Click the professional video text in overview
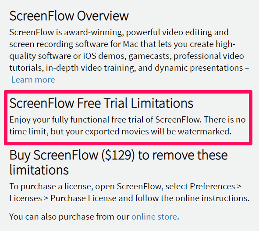259x231 pixels. tap(209, 56)
